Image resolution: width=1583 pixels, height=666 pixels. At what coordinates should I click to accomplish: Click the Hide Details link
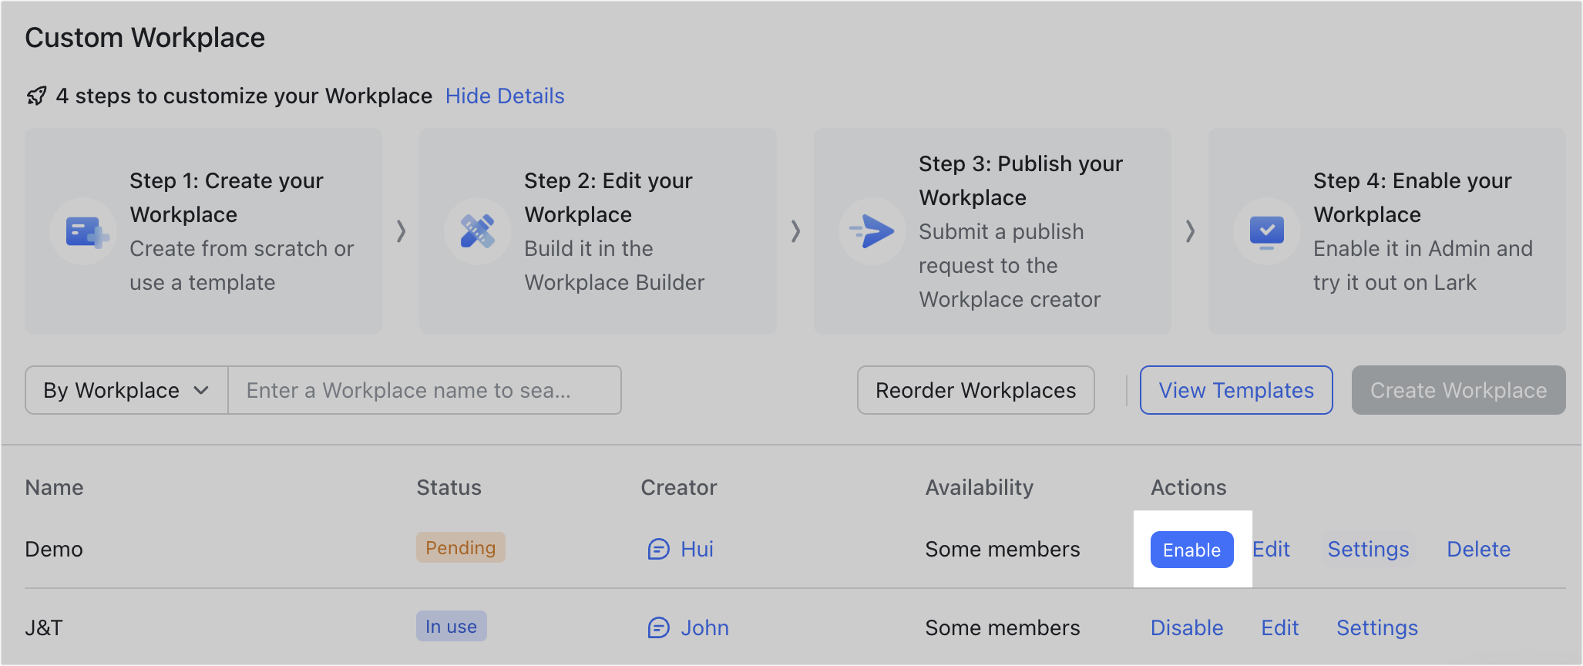tap(505, 96)
